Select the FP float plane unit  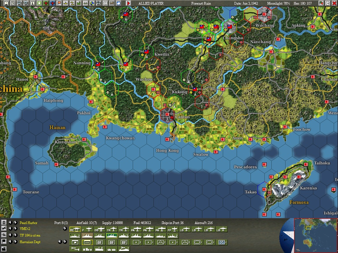173,230
